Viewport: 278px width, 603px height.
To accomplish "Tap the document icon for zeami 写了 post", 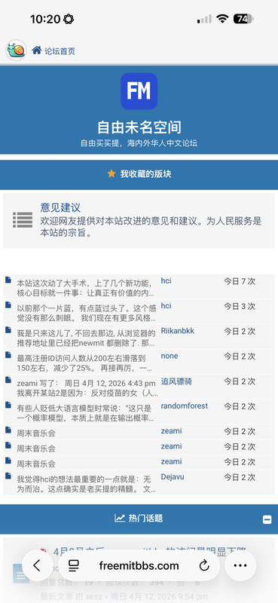I will 8,380.
